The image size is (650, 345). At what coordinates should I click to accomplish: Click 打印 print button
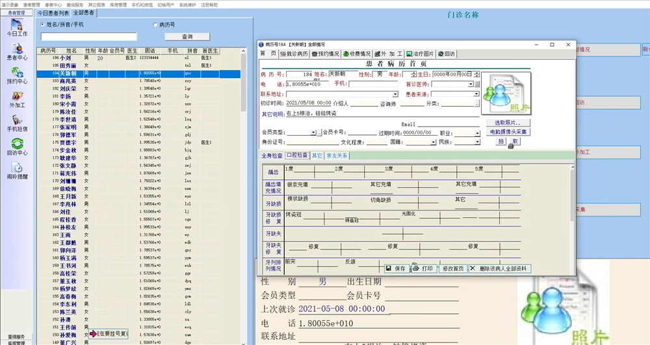(x=423, y=269)
